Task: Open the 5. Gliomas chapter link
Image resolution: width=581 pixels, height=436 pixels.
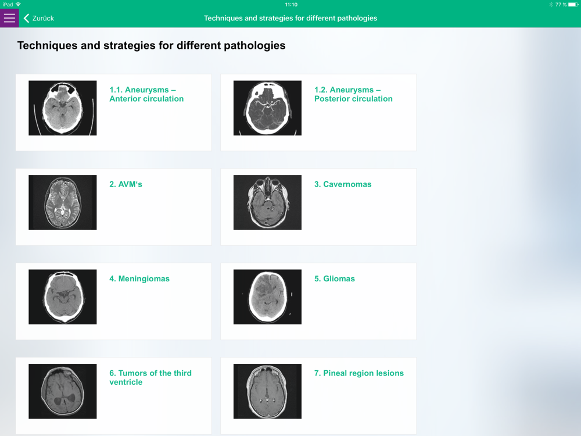Action: click(335, 279)
